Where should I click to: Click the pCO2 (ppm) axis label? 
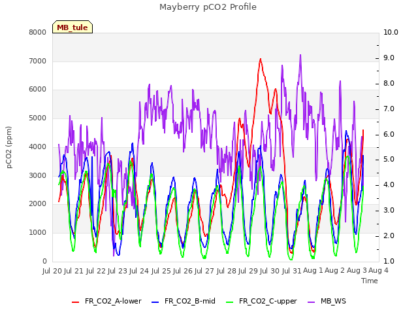9,147
